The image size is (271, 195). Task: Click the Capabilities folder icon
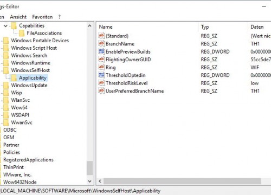coord(14,25)
